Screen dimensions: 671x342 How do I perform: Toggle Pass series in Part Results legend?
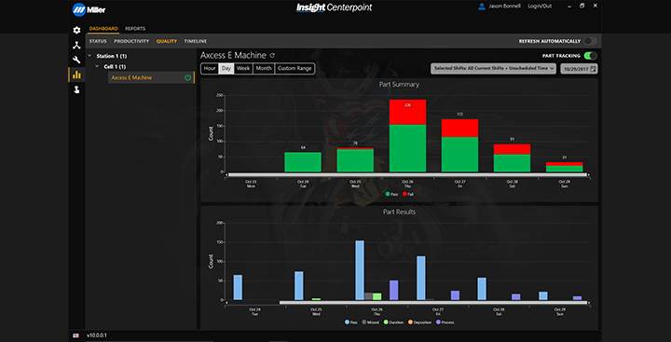pos(351,322)
